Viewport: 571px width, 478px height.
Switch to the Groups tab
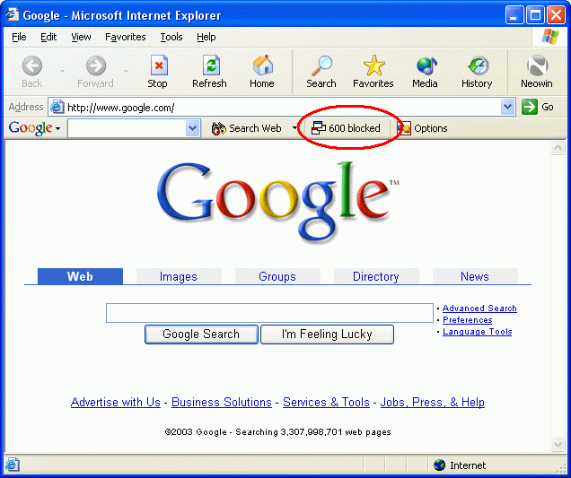coord(277,276)
